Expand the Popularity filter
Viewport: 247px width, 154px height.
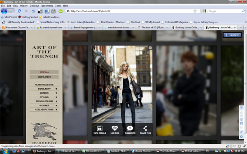click(x=44, y=89)
